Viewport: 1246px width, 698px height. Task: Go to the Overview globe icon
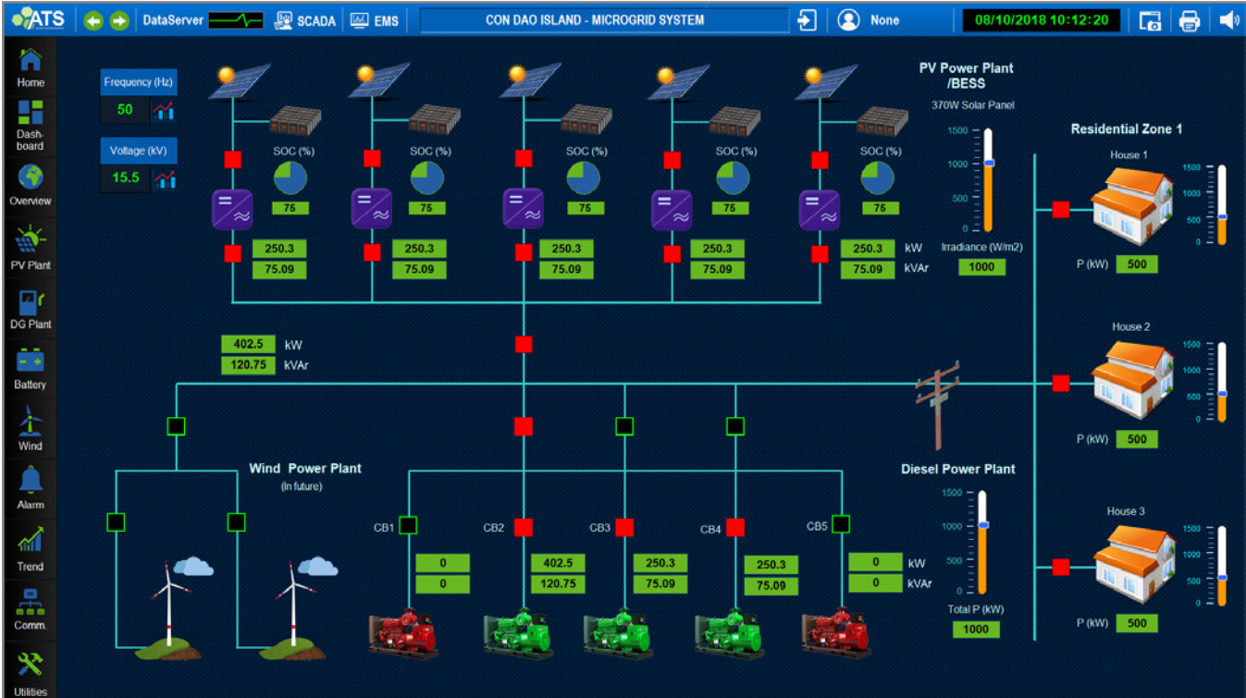31,185
